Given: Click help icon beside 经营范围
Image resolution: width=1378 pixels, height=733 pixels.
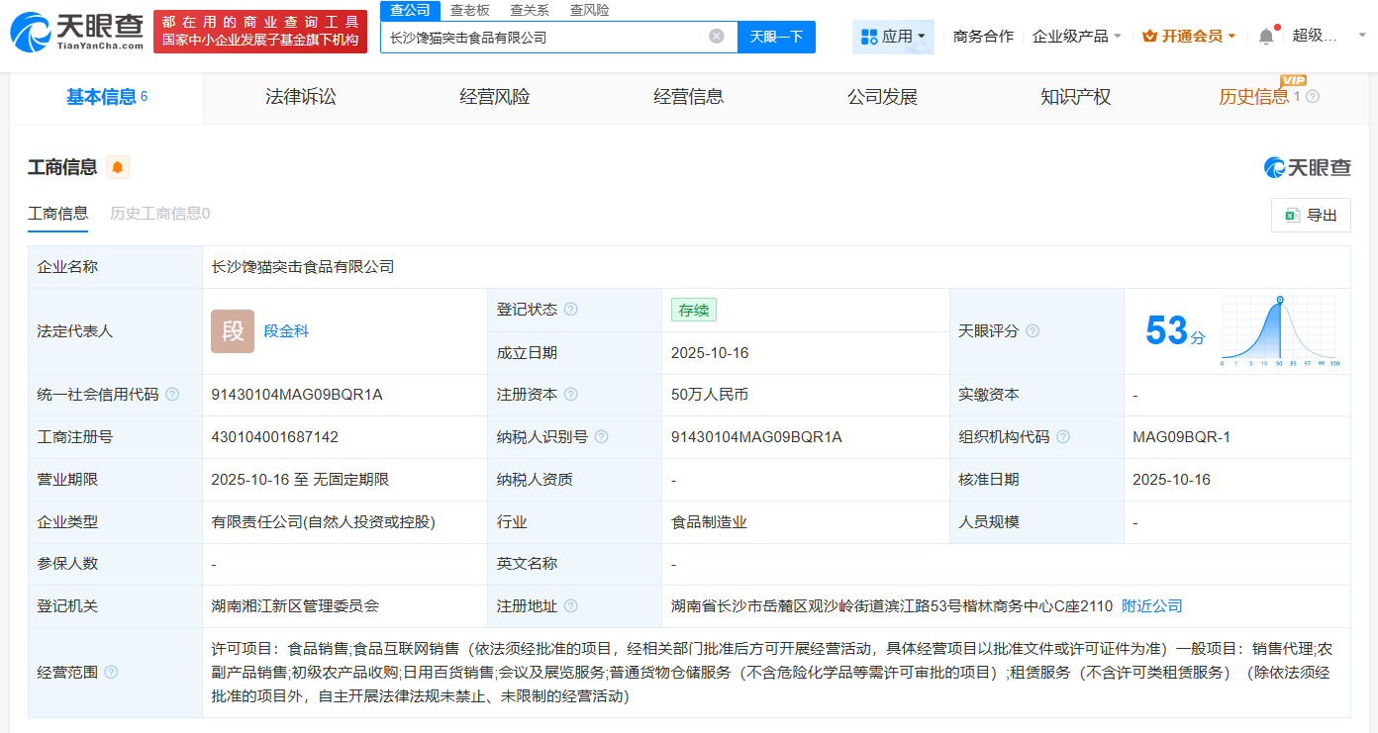Looking at the screenshot, I should [111, 673].
